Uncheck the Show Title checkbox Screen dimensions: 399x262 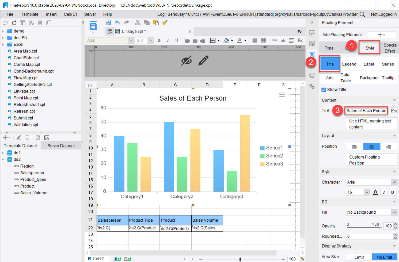click(x=324, y=90)
